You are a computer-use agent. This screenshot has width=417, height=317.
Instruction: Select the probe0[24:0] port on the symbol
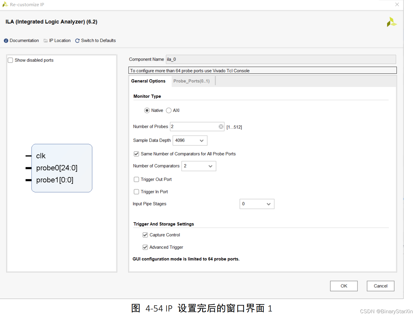[57, 168]
